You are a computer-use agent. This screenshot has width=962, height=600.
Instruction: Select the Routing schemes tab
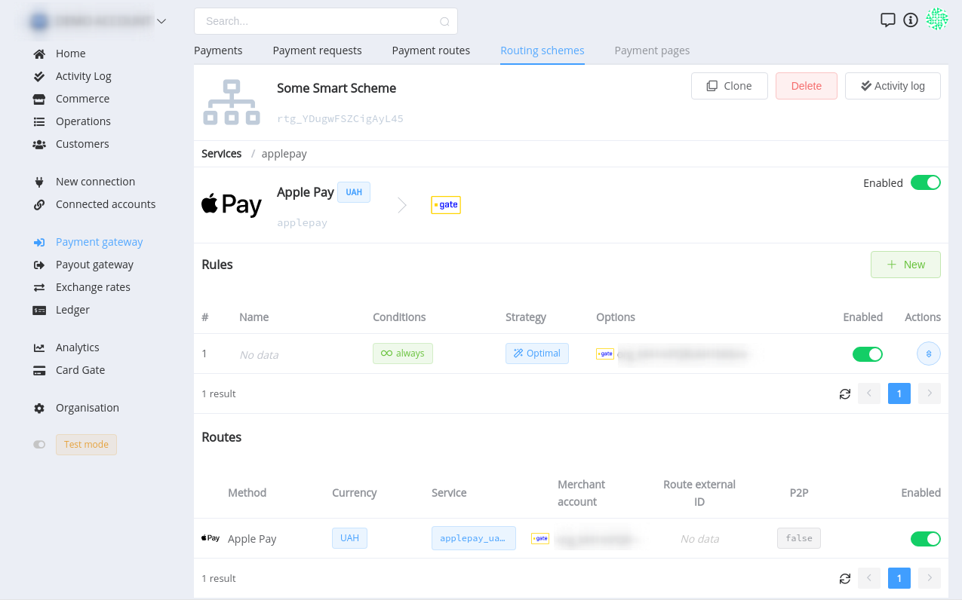pyautogui.click(x=542, y=51)
